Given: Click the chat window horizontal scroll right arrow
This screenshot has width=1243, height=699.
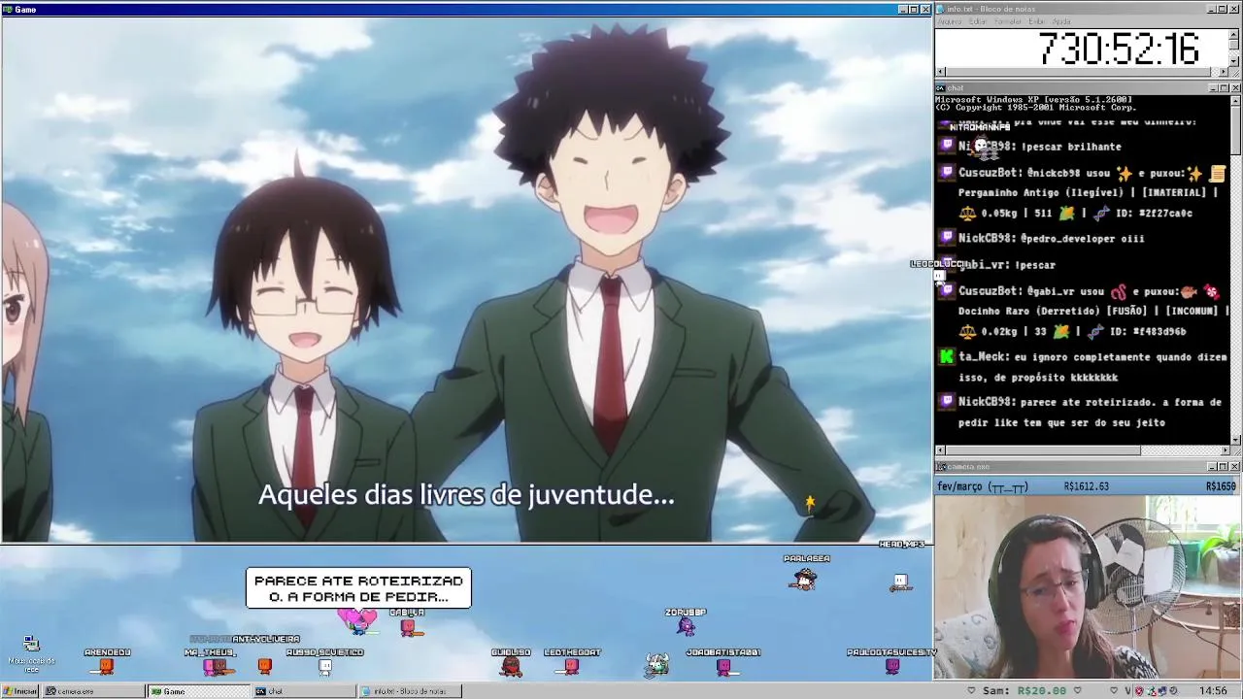Looking at the screenshot, I should pos(1225,449).
